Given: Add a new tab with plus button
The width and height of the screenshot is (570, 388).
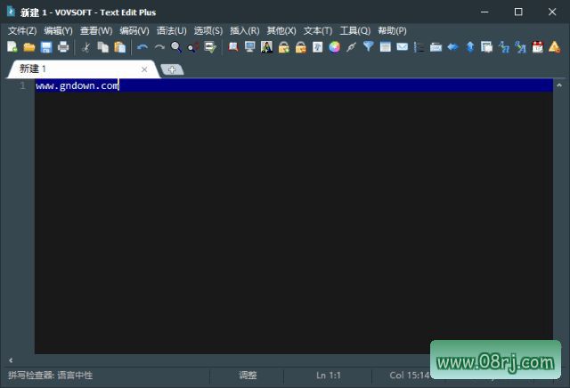Looking at the screenshot, I should pyautogui.click(x=172, y=69).
